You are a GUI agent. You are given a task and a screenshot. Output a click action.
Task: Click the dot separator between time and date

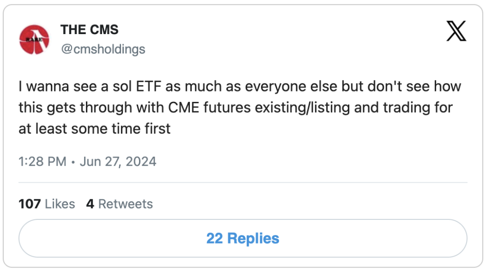(73, 162)
